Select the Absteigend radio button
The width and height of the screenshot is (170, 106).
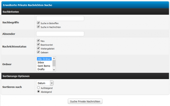[x=39, y=92]
